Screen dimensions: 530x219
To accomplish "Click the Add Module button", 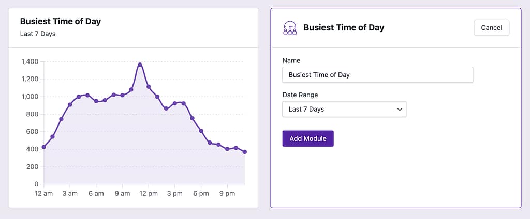I will (308, 138).
